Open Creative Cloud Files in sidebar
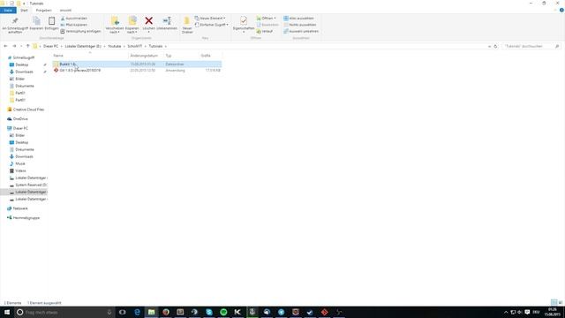Viewport: 565px width, 318px height. click(x=28, y=110)
